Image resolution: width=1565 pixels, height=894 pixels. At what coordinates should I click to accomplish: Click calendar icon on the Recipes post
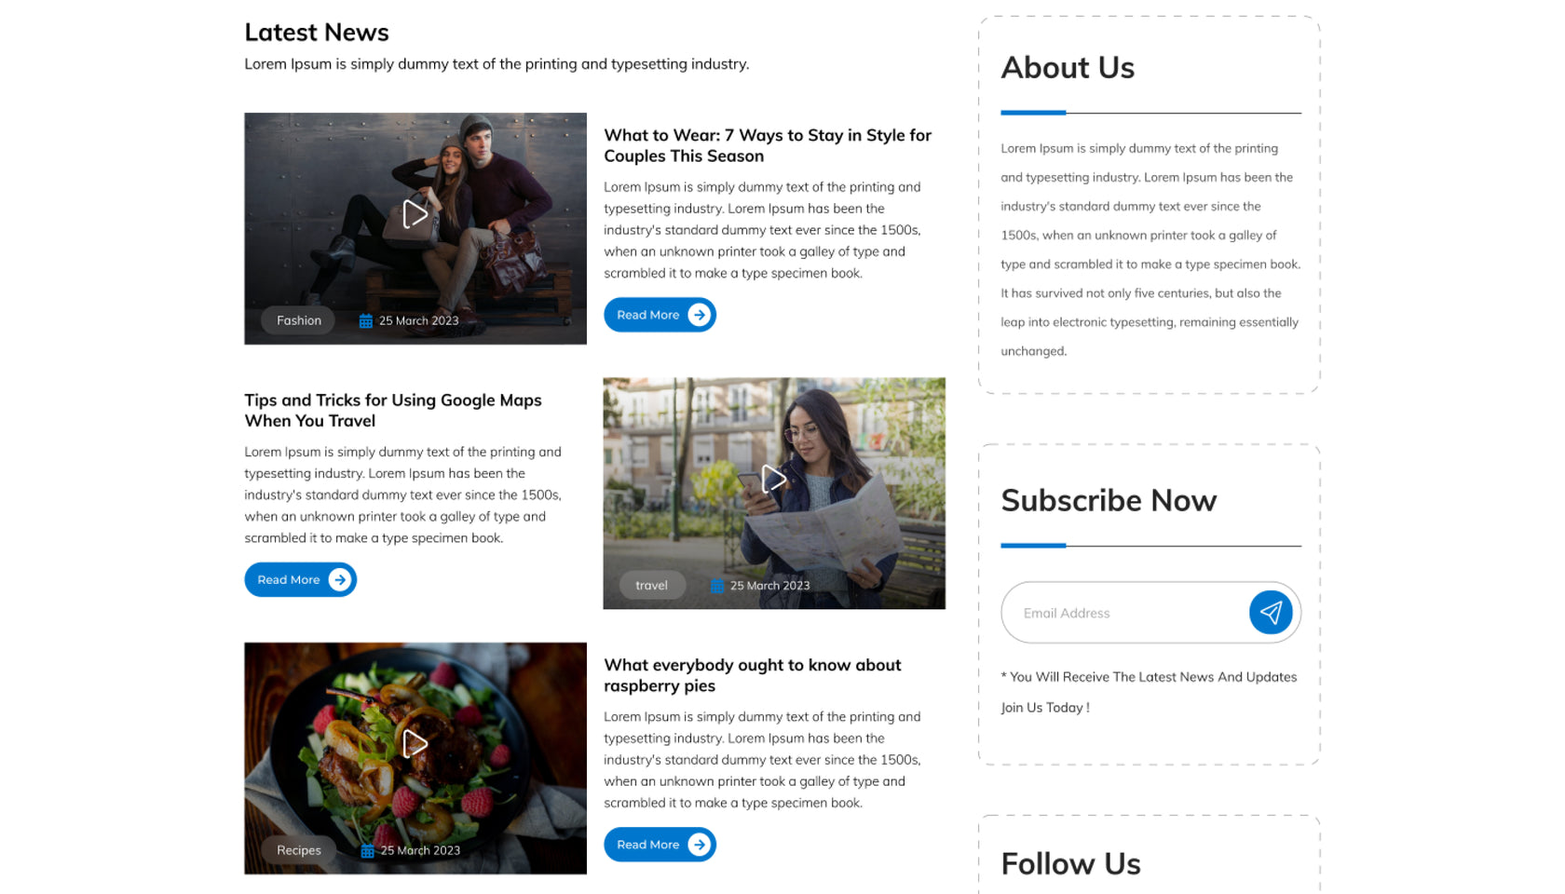(x=368, y=851)
